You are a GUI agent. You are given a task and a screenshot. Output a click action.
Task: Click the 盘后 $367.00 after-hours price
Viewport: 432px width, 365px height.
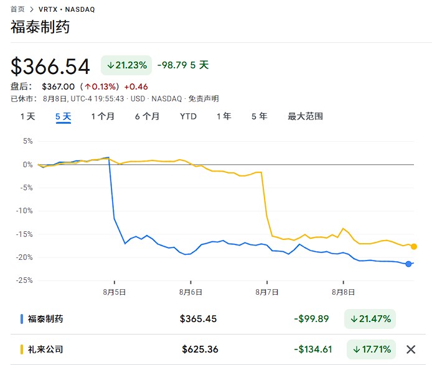click(x=58, y=86)
